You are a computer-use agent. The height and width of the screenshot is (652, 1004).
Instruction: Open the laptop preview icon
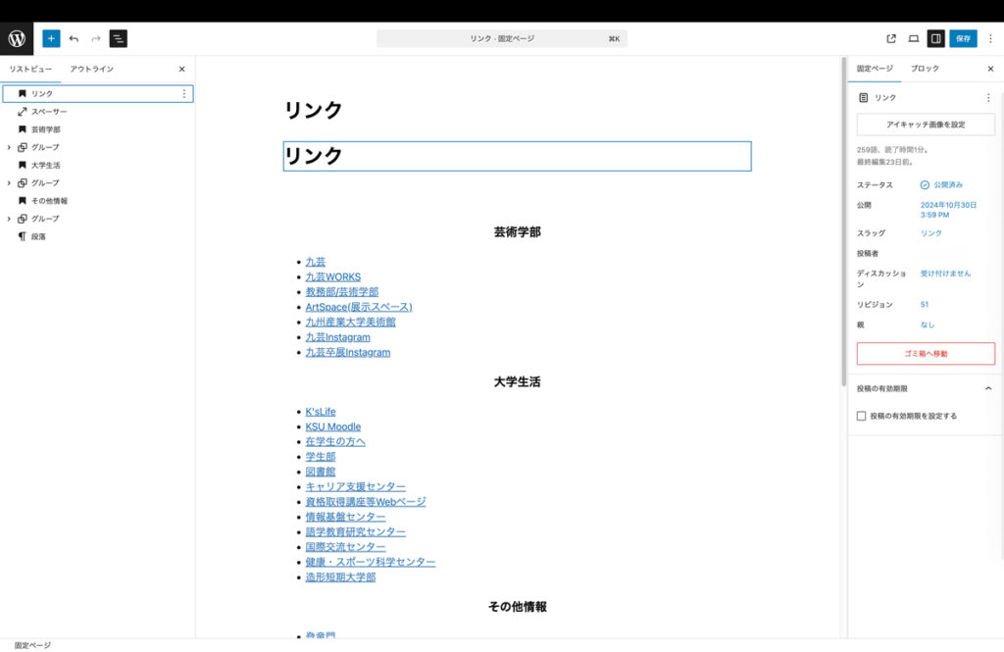click(x=913, y=38)
